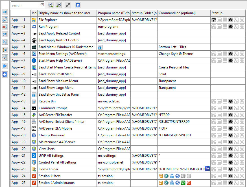Screen dimensions: 247x187
Task: Click the Startup column header
Action: (x=217, y=13)
